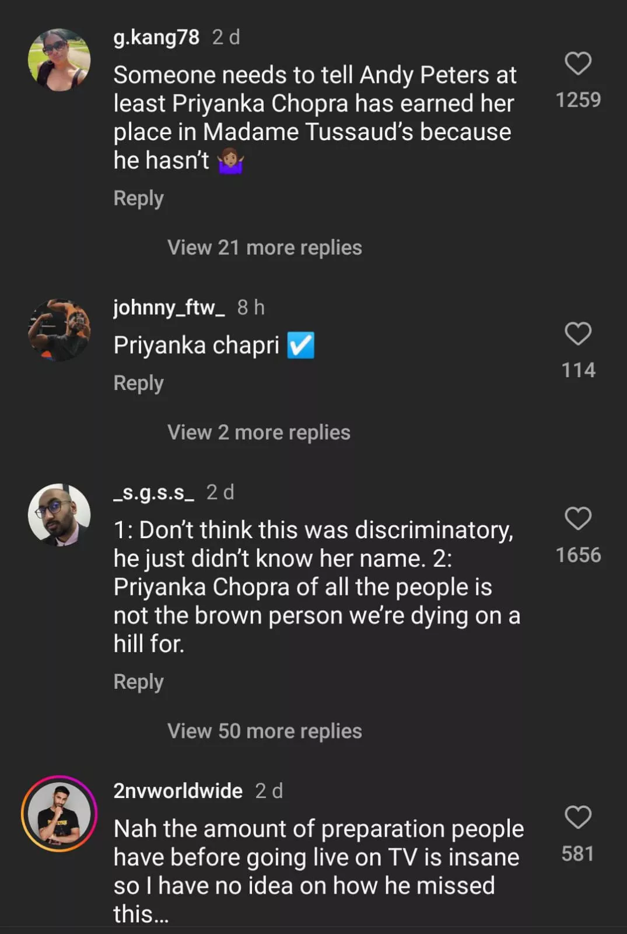The width and height of the screenshot is (627, 934).
Task: Open g.kang78's profile picture
Action: (x=59, y=60)
